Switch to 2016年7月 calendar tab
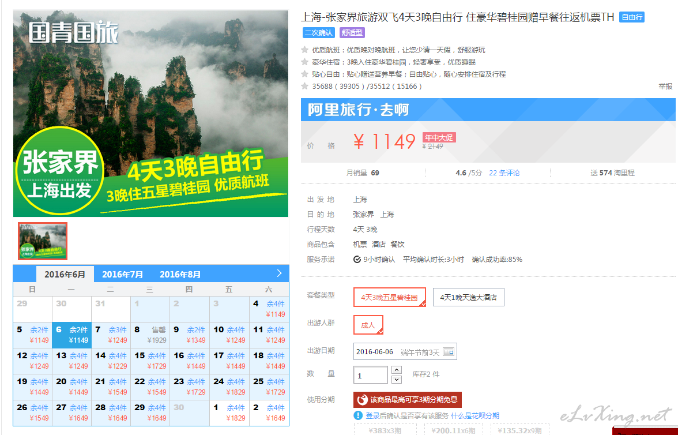This screenshot has width=678, height=435. coord(122,275)
